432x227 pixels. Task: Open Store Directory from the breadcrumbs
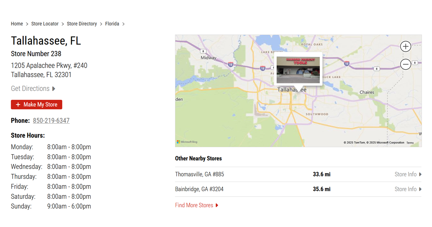[x=82, y=23]
